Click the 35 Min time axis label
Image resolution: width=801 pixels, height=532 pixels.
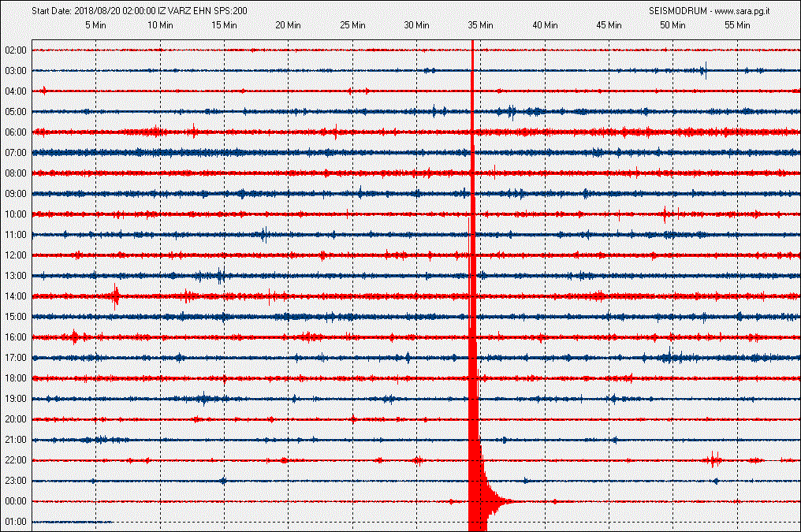pos(480,25)
